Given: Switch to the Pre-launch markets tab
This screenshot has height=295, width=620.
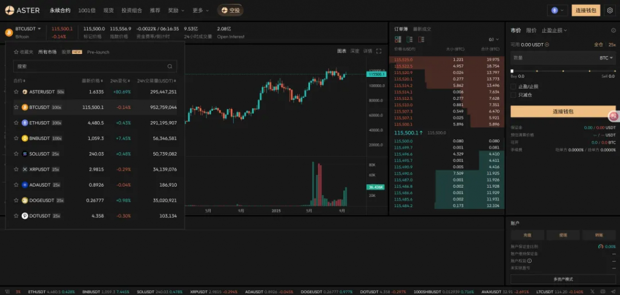Looking at the screenshot, I should point(98,52).
